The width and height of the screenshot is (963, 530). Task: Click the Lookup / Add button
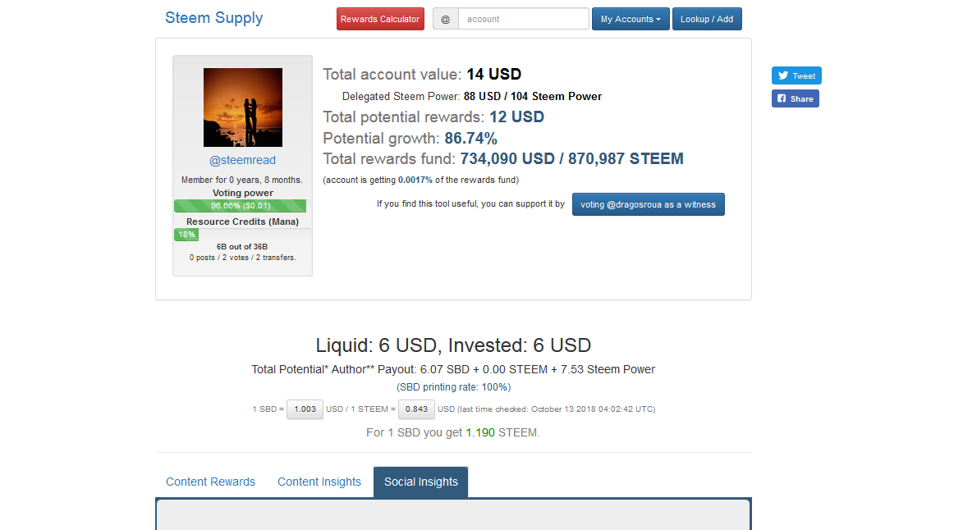click(707, 19)
